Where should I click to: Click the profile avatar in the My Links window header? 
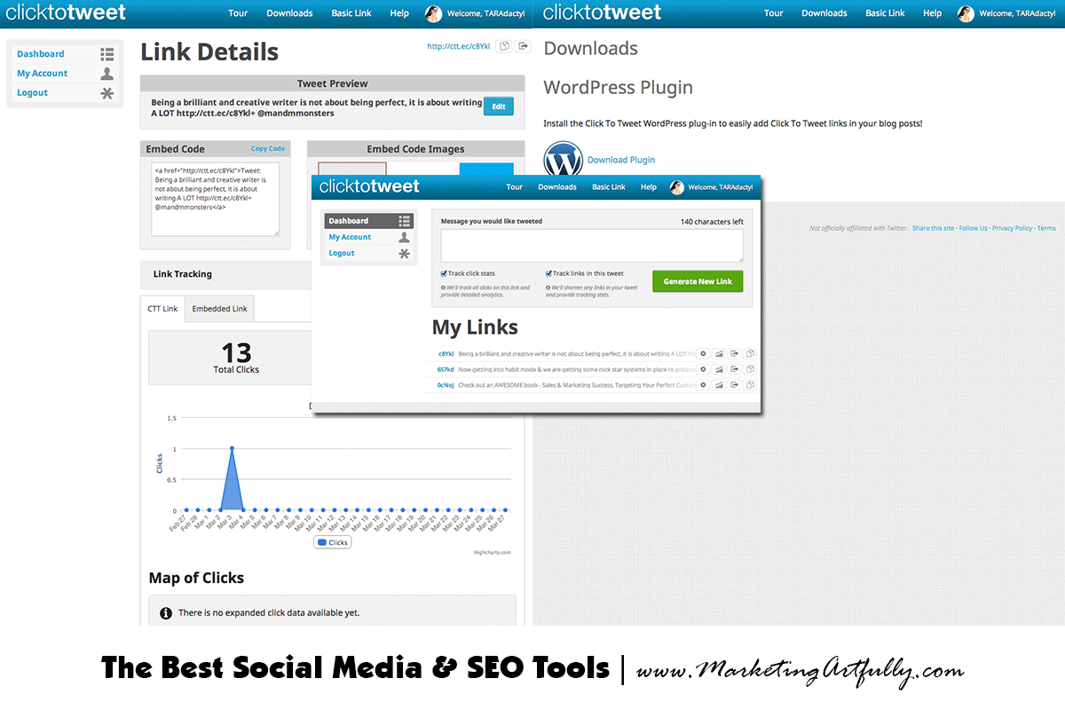coord(677,187)
